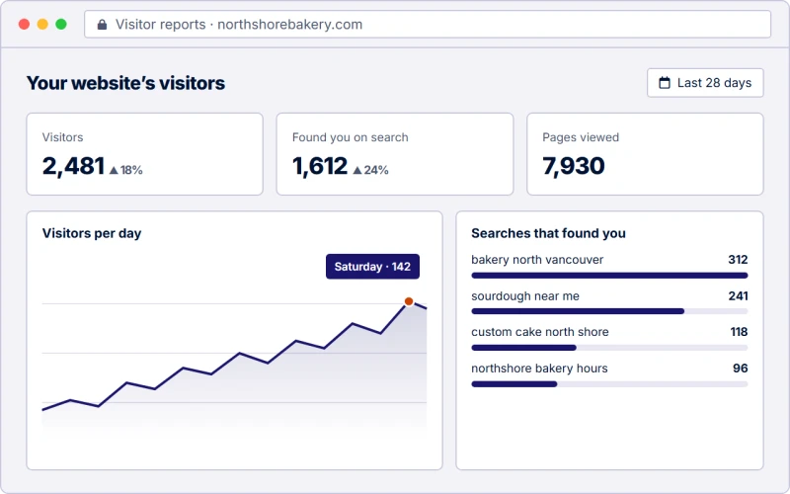Select the bakery north vancouver search term
This screenshot has height=494, width=790.
point(537,260)
